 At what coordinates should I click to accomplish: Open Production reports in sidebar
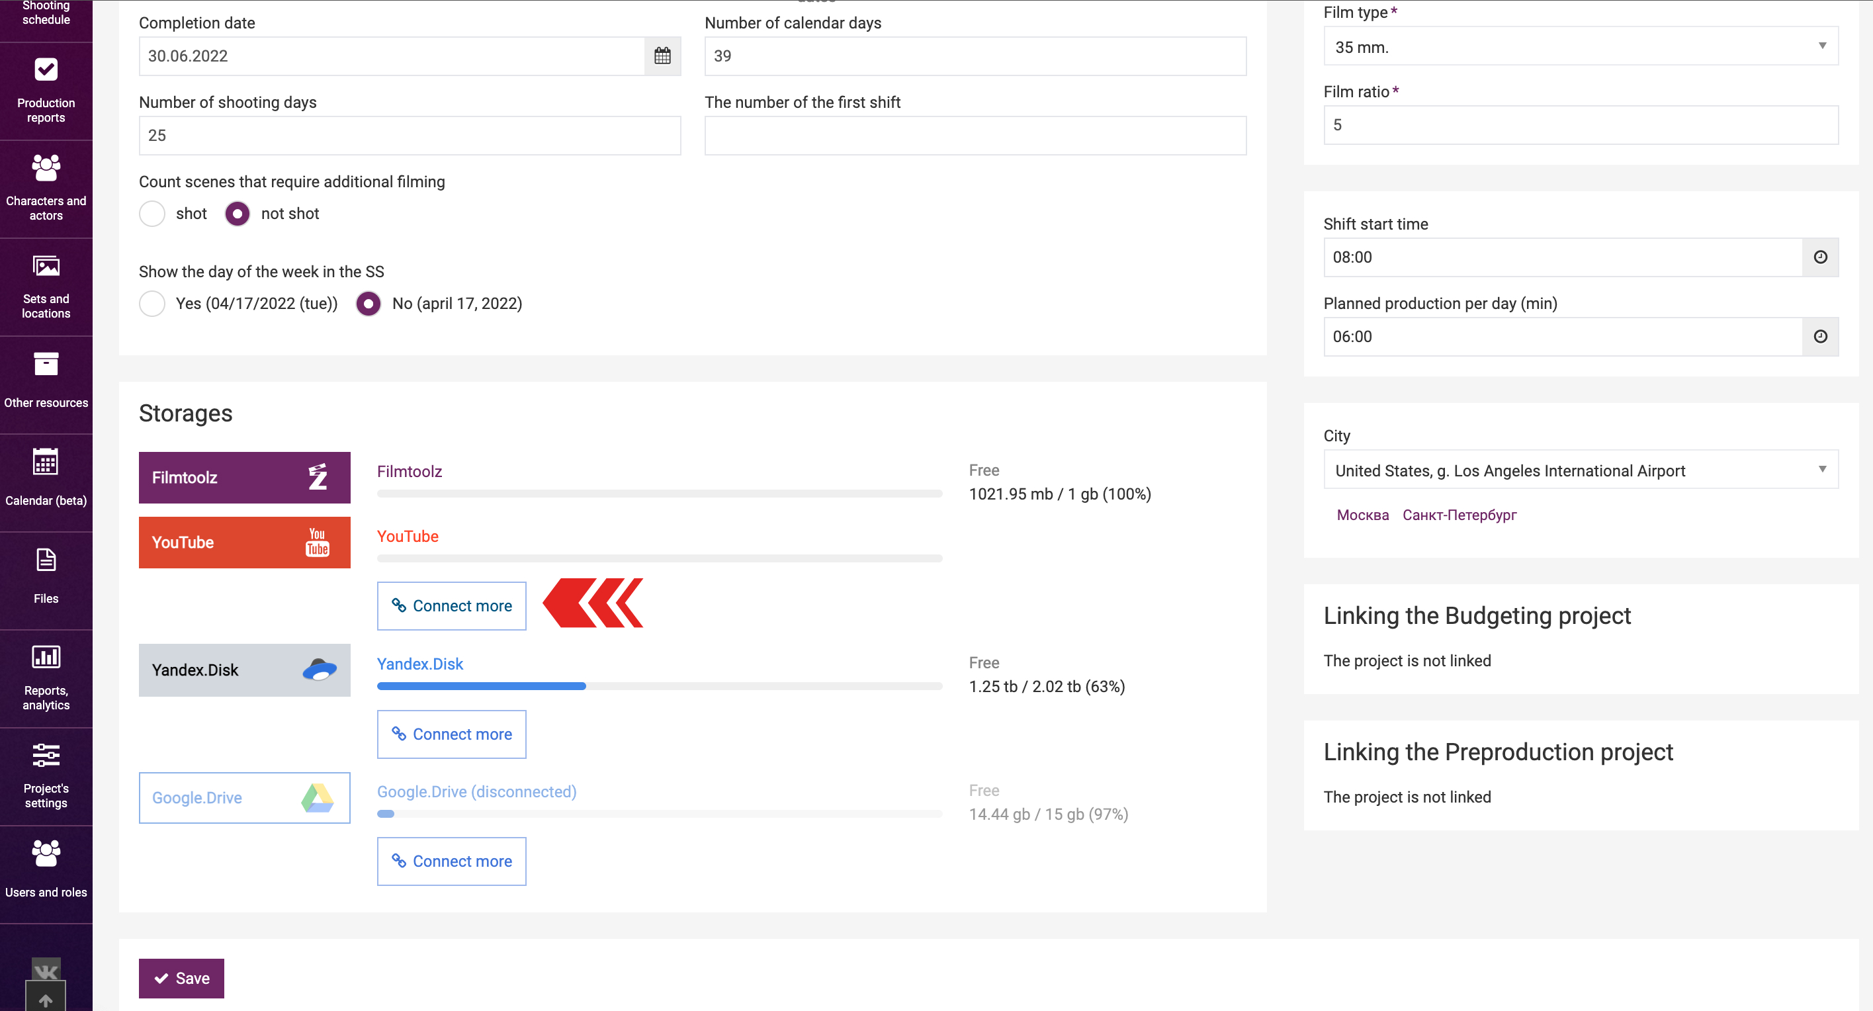[46, 90]
